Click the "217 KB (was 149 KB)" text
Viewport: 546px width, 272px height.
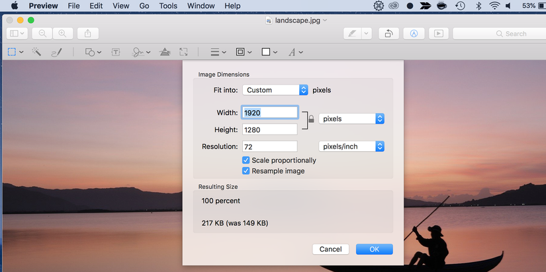(235, 223)
